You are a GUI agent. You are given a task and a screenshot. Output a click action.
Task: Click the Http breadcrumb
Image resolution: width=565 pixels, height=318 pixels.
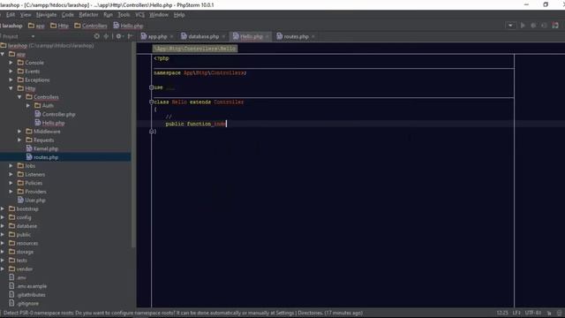59,26
